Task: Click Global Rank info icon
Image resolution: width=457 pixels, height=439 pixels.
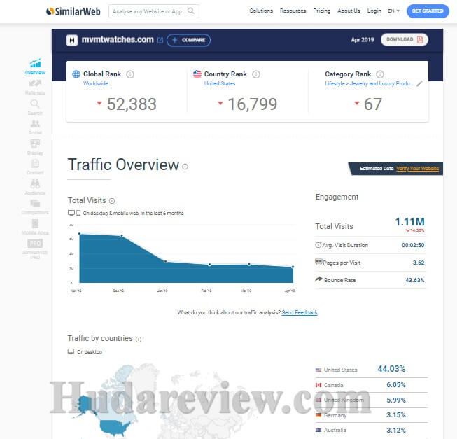Action: point(130,74)
